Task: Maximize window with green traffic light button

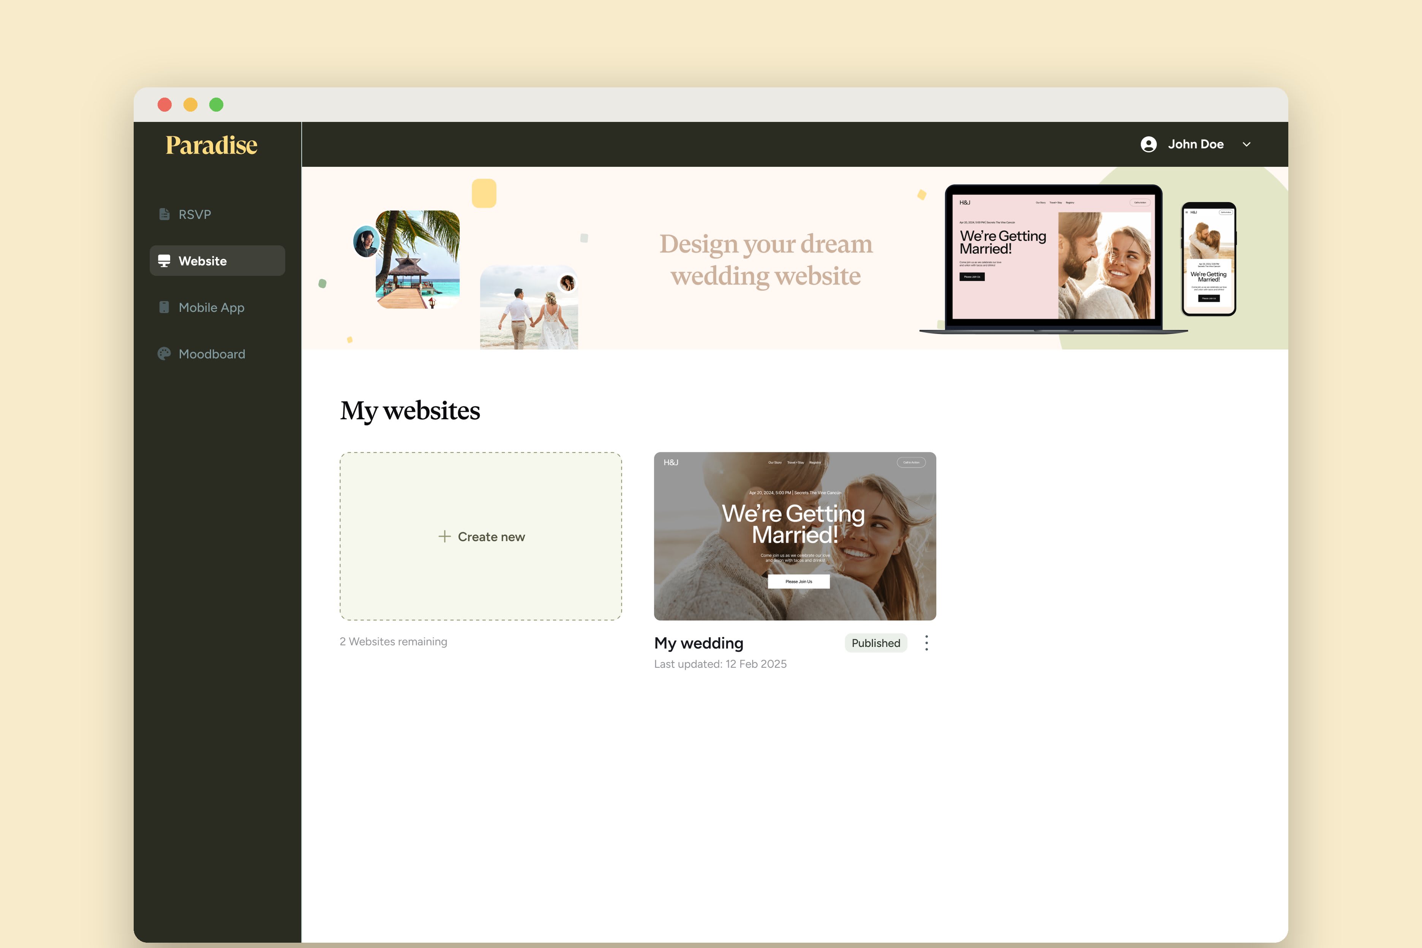Action: point(216,104)
